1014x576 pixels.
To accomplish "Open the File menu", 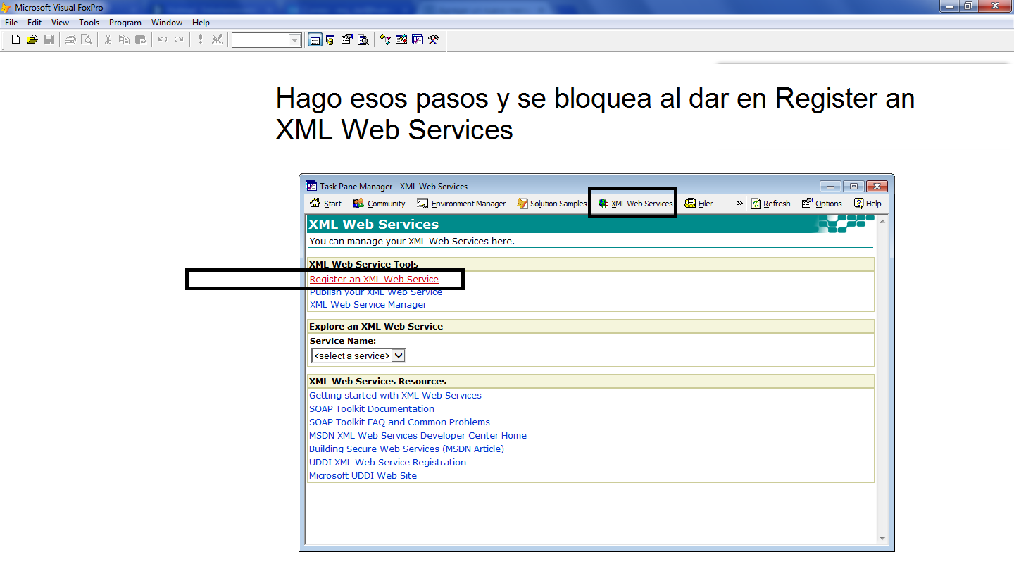I will [x=11, y=23].
